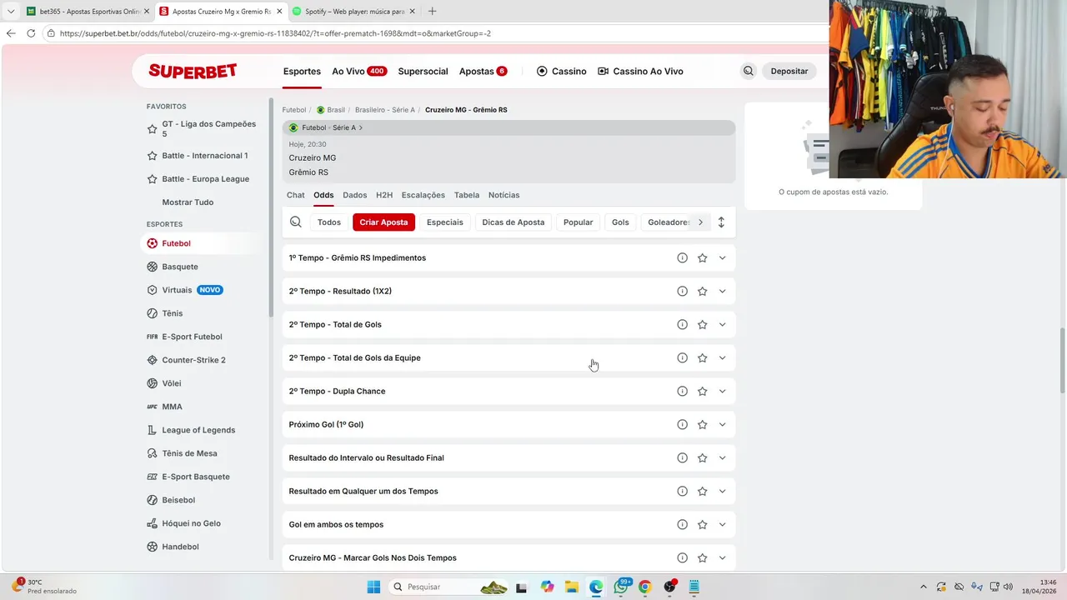Show info for 2º Tempo Dupla Chance

tap(682, 391)
